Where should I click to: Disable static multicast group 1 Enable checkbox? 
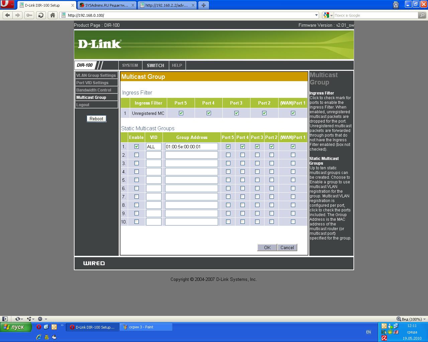tap(136, 147)
